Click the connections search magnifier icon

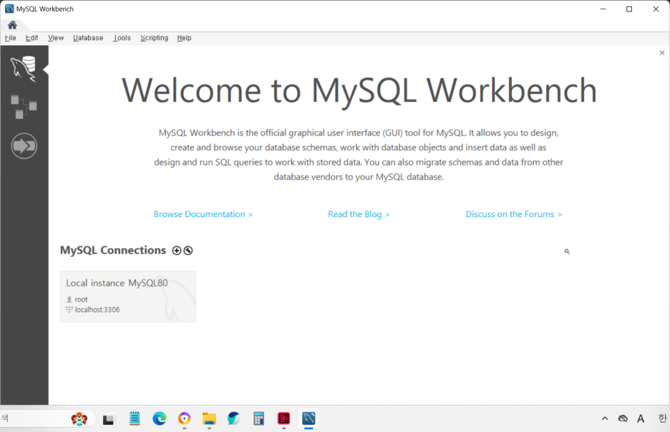(x=567, y=251)
